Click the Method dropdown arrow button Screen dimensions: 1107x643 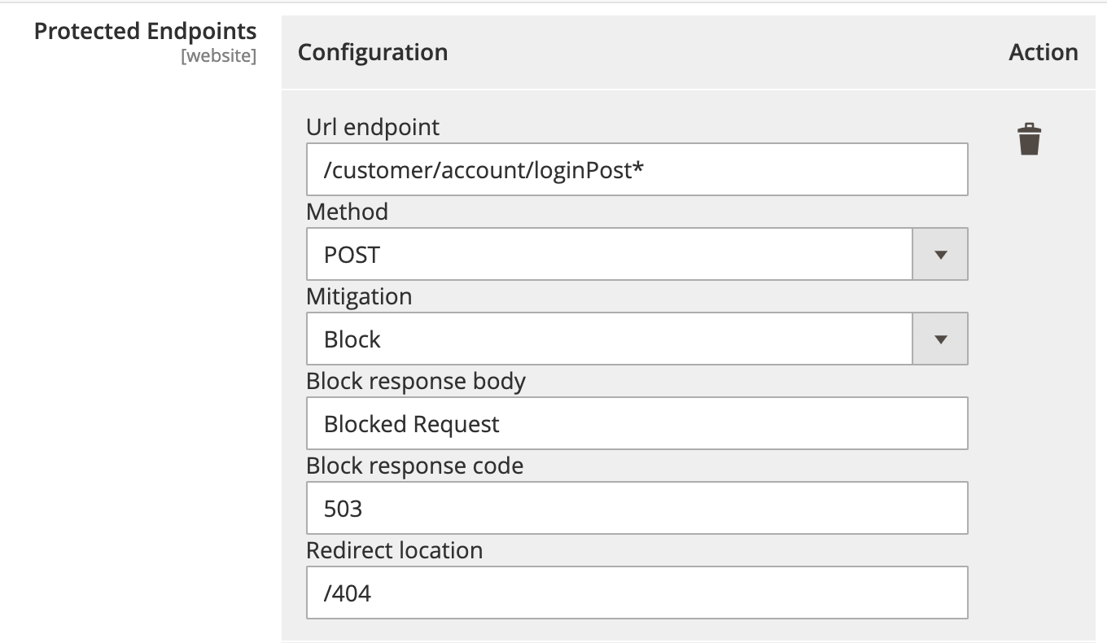(x=940, y=254)
